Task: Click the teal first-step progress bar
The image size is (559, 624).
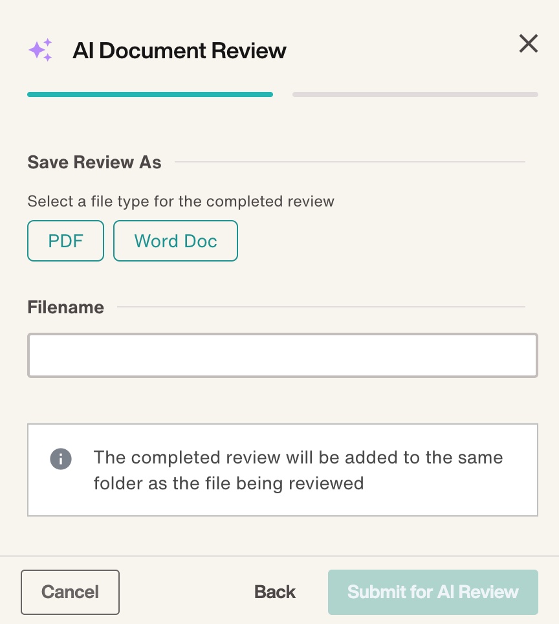Action: click(149, 95)
